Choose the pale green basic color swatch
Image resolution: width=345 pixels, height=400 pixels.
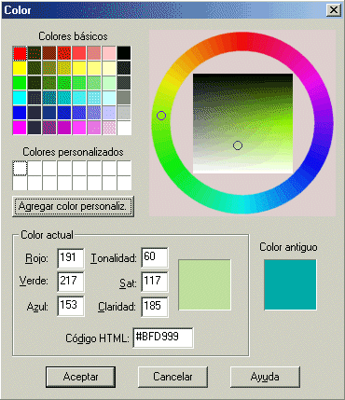pyautogui.click(x=109, y=83)
